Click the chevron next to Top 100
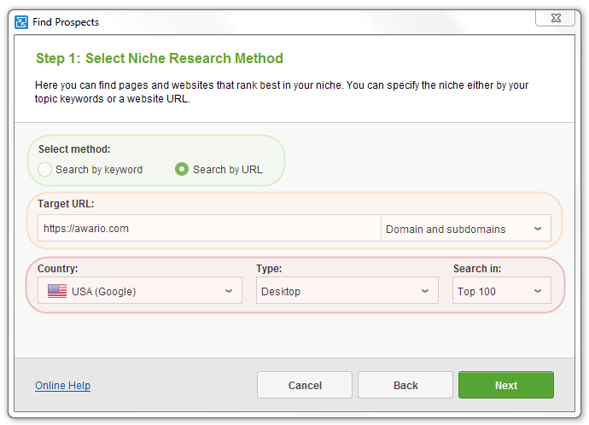The image size is (589, 425). pos(538,291)
